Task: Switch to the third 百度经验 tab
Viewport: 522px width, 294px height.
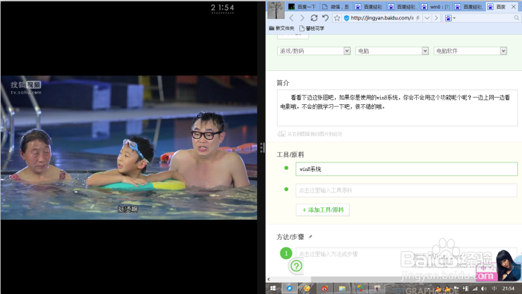Action: tap(468, 7)
